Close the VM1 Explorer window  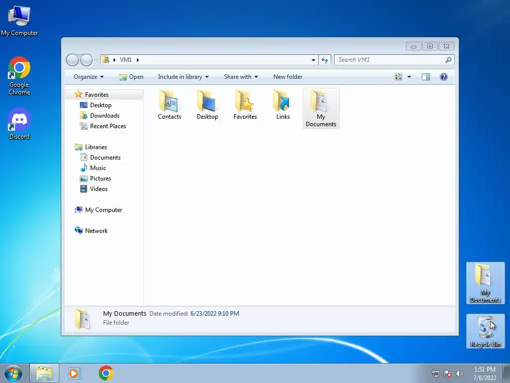tap(447, 46)
